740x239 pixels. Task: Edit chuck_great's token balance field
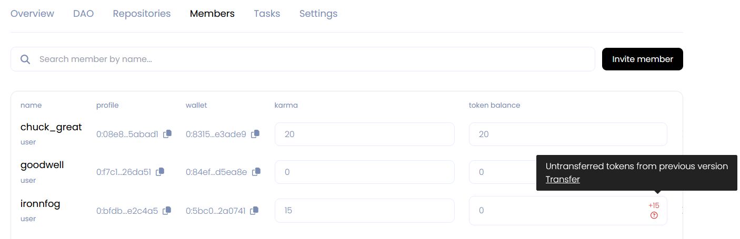pyautogui.click(x=567, y=134)
